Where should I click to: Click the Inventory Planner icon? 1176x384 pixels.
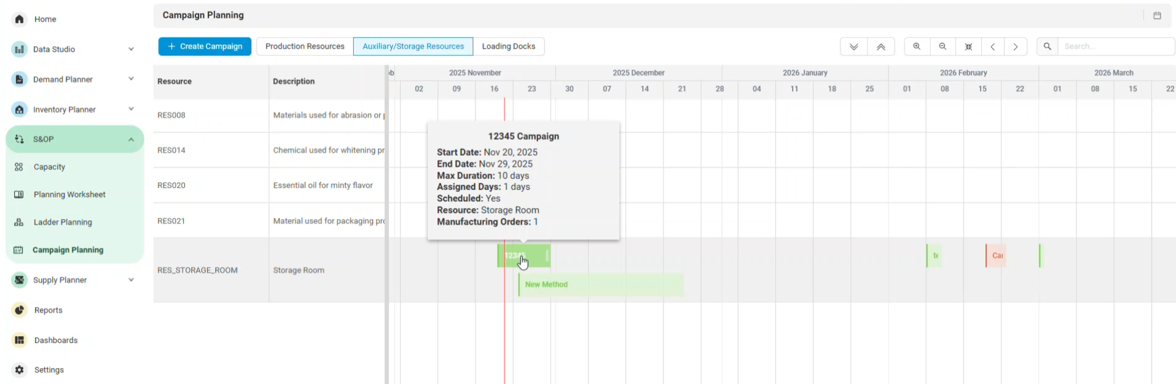pyautogui.click(x=20, y=109)
